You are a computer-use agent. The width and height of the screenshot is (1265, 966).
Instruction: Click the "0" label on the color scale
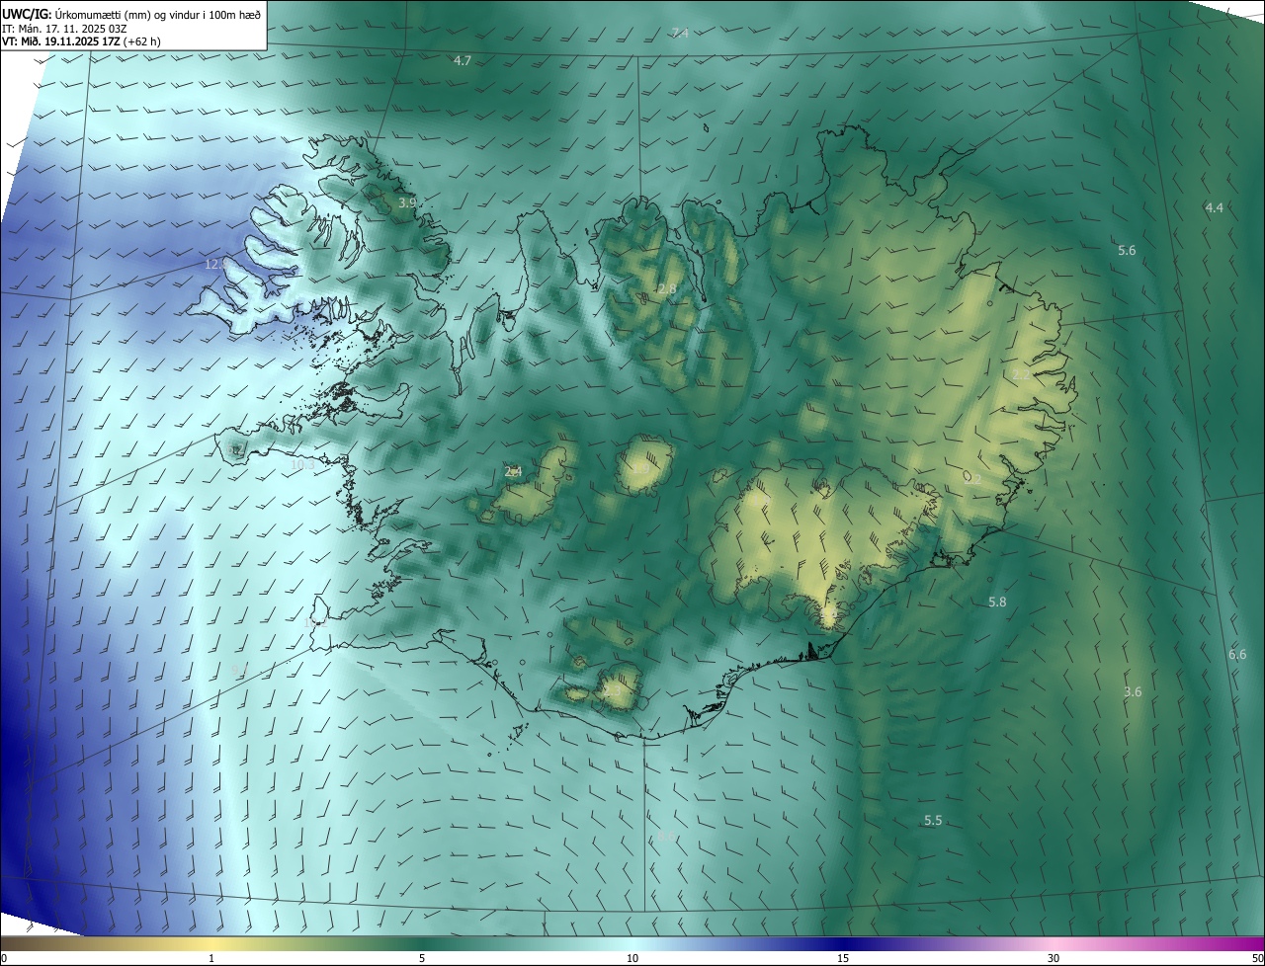point(4,958)
